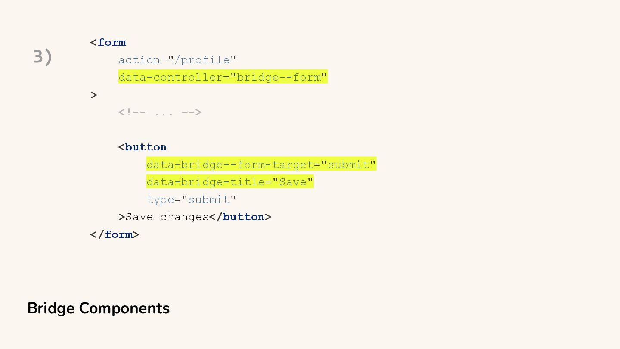Click the "/profile" action value
This screenshot has width=620, height=349.
pos(202,60)
